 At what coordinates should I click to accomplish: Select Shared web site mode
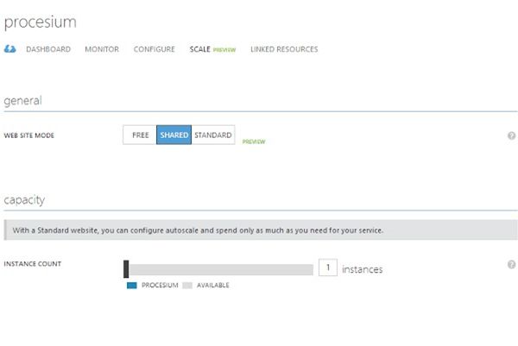point(174,135)
